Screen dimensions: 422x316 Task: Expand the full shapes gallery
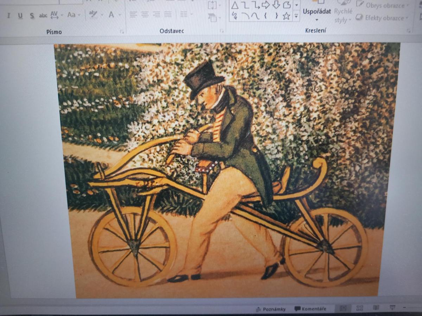[x=296, y=15]
